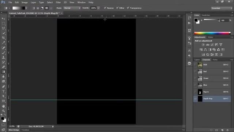The image size is (234, 132).
Task: Open the File menu
Action: [10, 3]
